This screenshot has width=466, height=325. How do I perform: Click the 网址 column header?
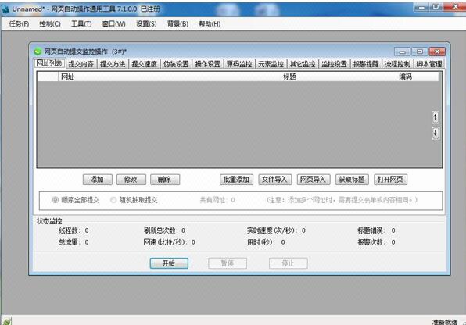[67, 77]
